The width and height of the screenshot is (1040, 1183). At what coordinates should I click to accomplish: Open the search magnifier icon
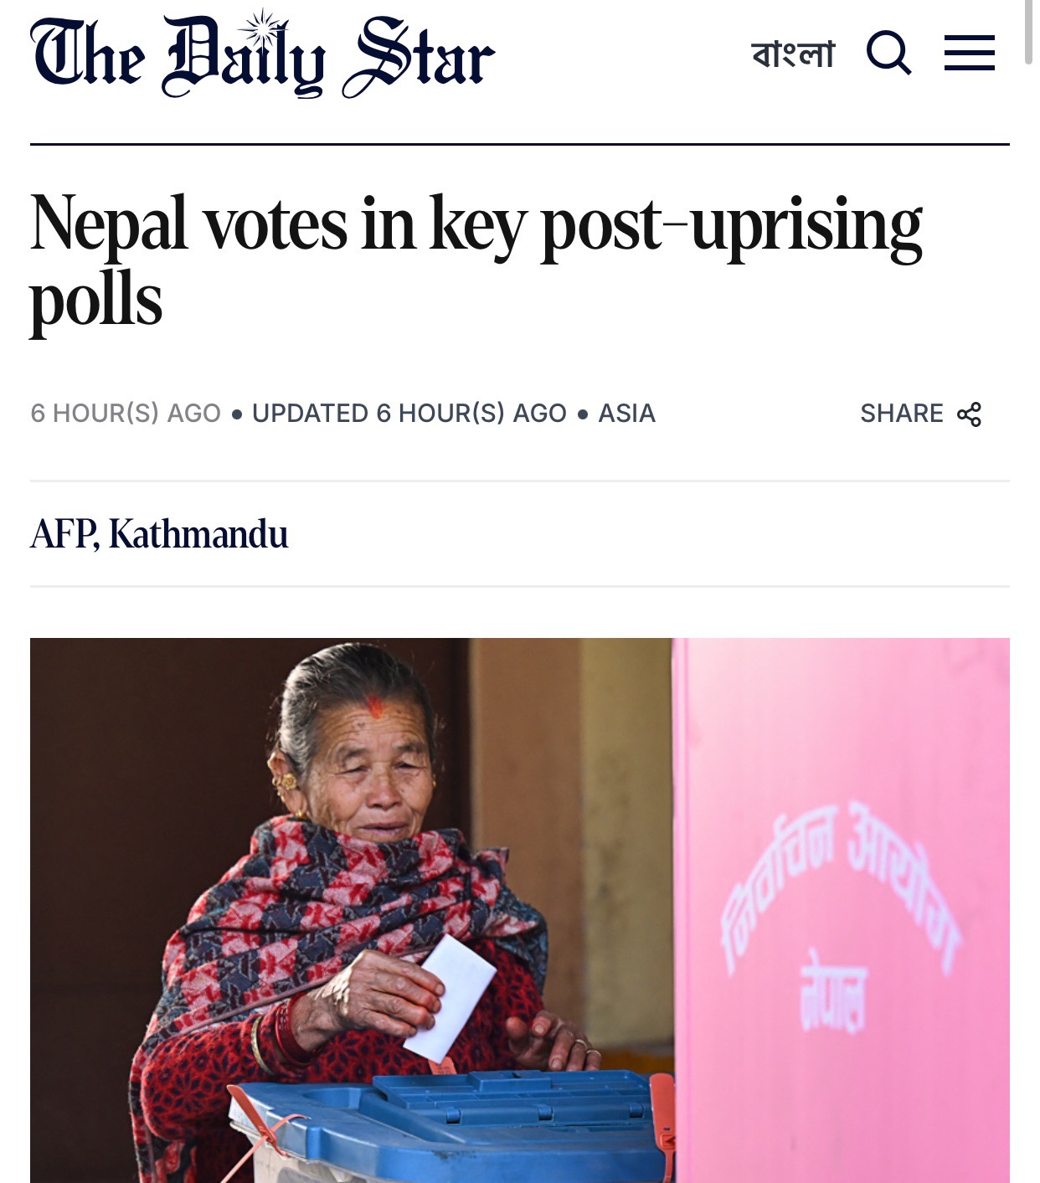(x=888, y=53)
